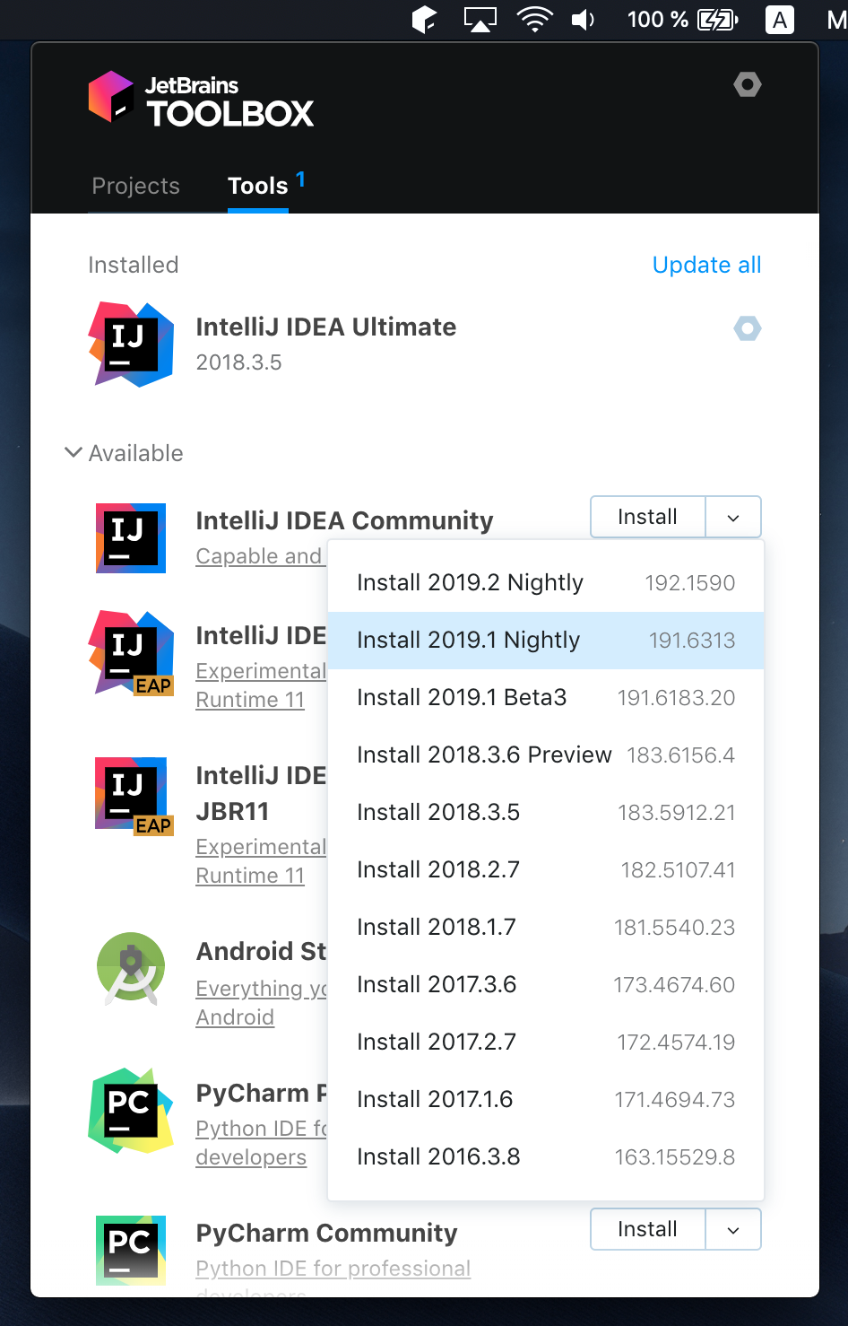Click the volume speaker menu bar icon
The height and width of the screenshot is (1326, 848).
point(583,19)
